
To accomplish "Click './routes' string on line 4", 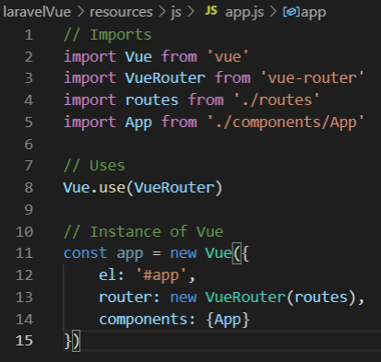I will coord(277,100).
